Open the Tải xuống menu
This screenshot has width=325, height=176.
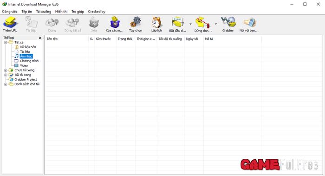point(44,12)
